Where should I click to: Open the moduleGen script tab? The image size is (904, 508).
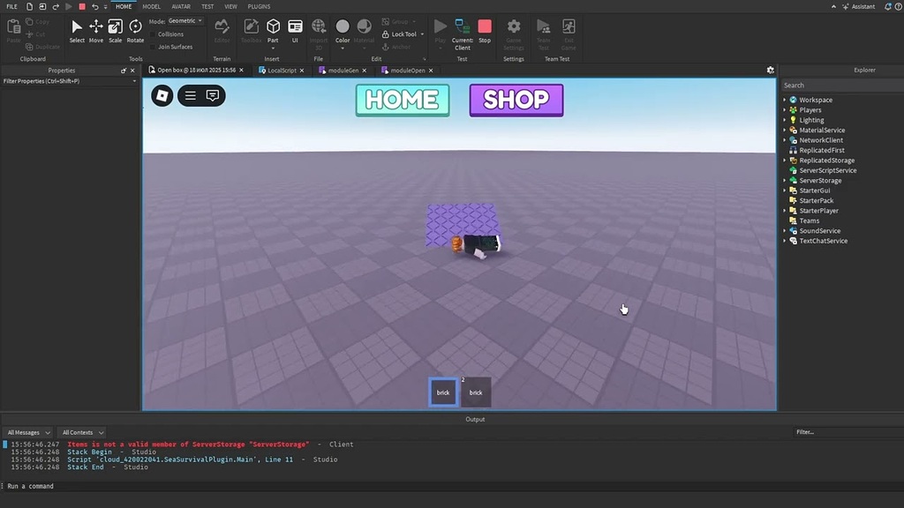coord(343,70)
